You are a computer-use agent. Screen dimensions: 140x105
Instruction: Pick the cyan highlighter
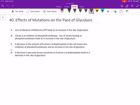click(102, 11)
